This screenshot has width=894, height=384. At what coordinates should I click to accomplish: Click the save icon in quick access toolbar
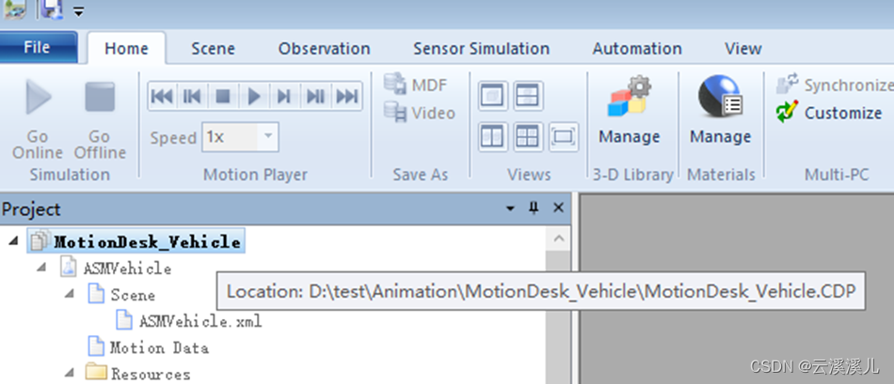[52, 8]
